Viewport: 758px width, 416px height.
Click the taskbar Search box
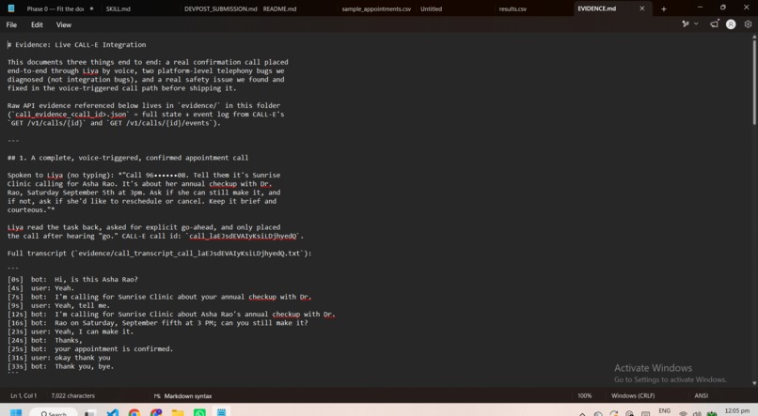point(54,412)
